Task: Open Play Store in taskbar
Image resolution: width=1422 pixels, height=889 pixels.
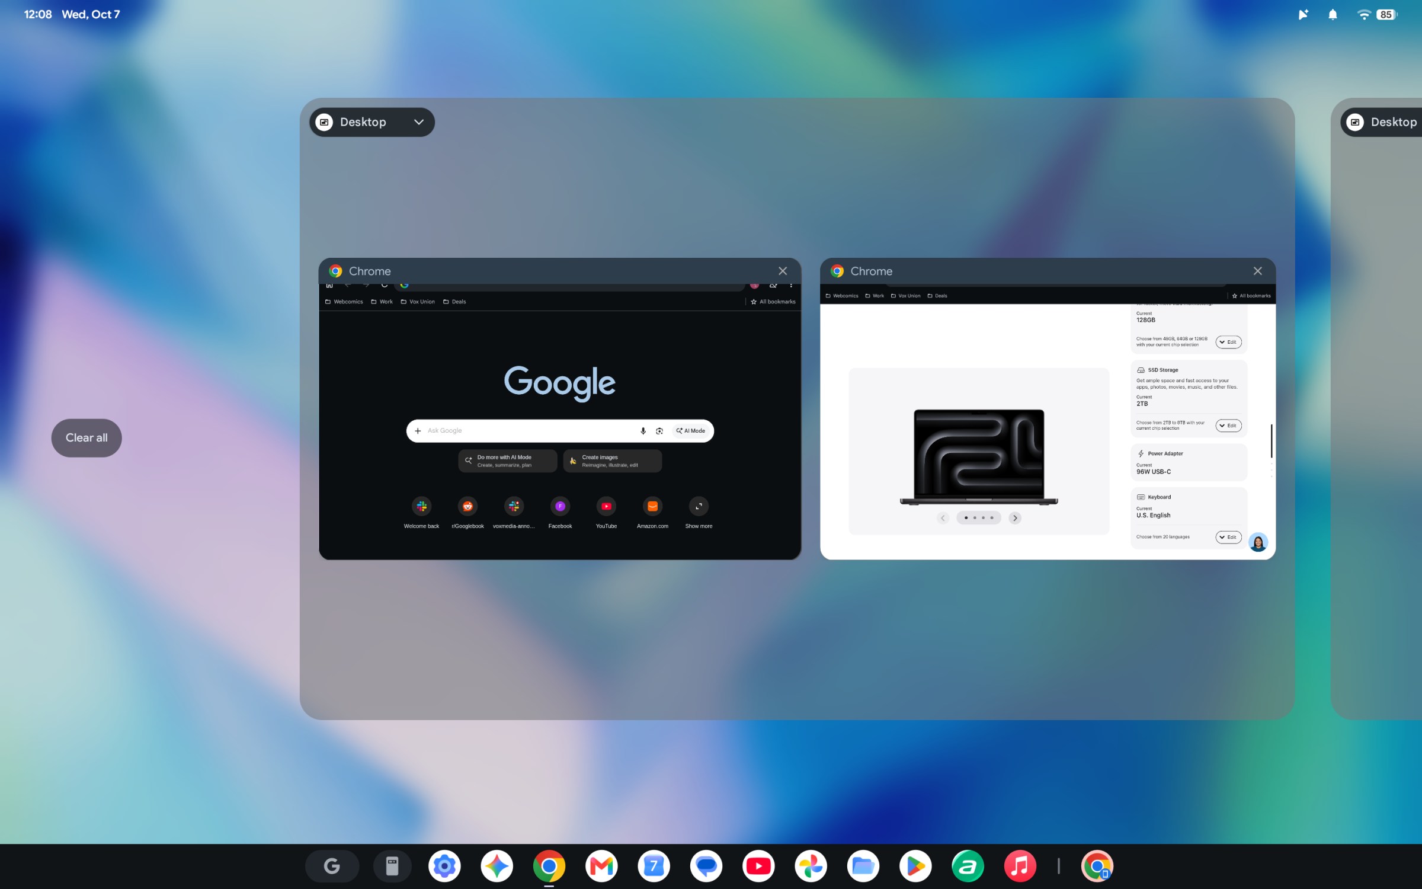Action: point(915,866)
